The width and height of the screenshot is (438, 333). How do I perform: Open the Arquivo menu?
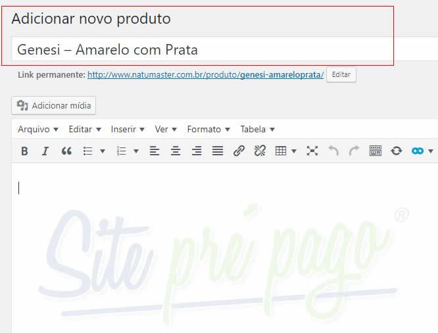pyautogui.click(x=37, y=129)
